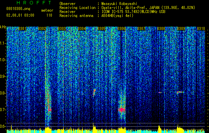Click the Ogata-vill. Akita-Pref. JAPAN location text
The width and height of the screenshot is (209, 133).
coord(148,8)
